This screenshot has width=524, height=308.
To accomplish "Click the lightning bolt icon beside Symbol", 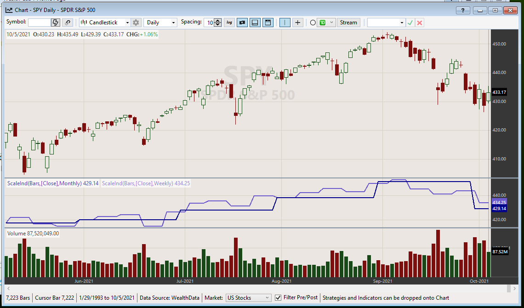I will [x=55, y=23].
